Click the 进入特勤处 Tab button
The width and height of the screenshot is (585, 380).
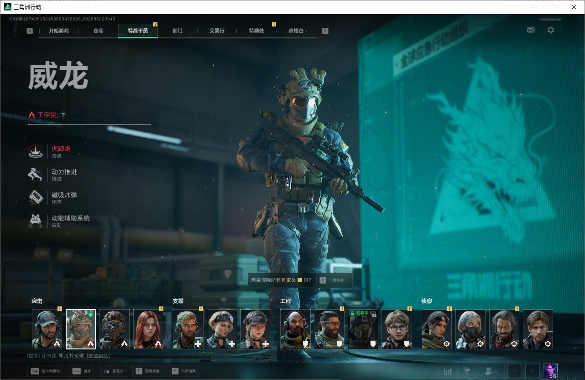point(45,371)
